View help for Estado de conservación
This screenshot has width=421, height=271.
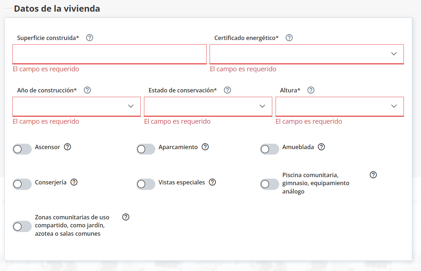[227, 90]
